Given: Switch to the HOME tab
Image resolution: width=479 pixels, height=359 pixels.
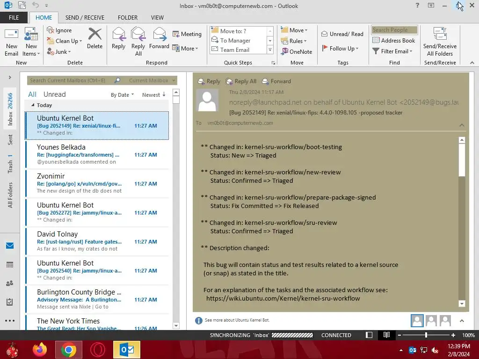Looking at the screenshot, I should 44,18.
